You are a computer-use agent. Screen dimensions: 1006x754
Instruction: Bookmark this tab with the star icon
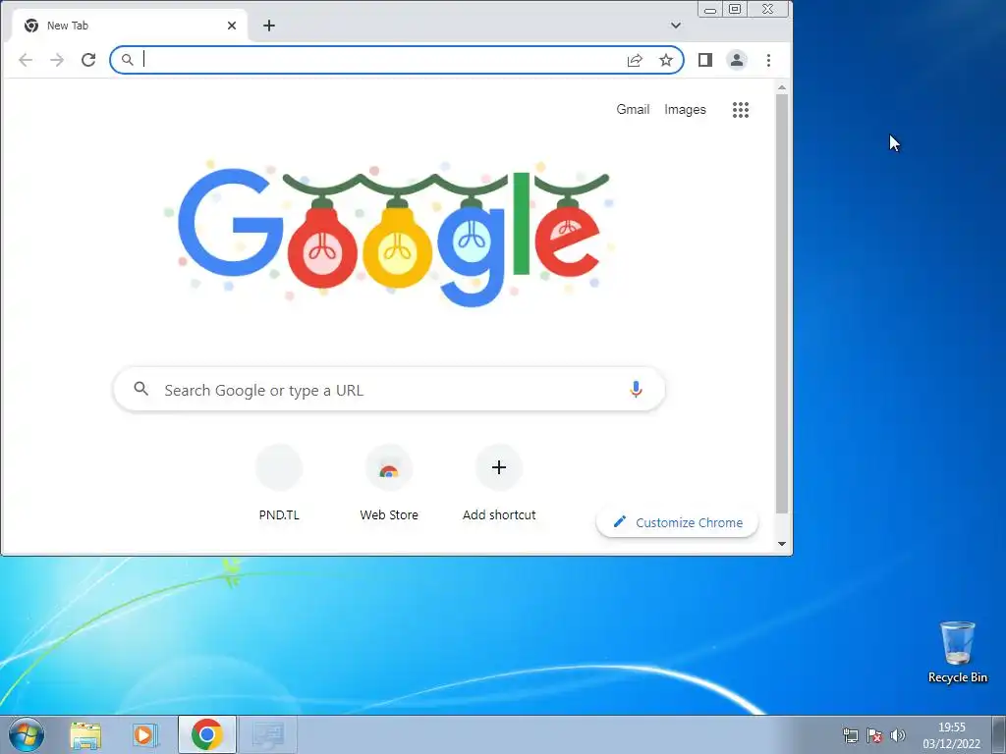point(666,60)
